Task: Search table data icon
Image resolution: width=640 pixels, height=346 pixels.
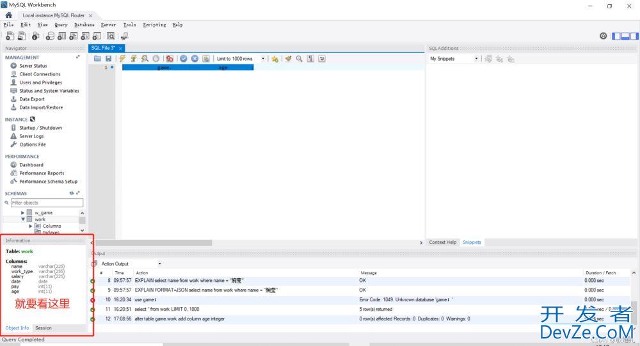Action: click(x=111, y=36)
